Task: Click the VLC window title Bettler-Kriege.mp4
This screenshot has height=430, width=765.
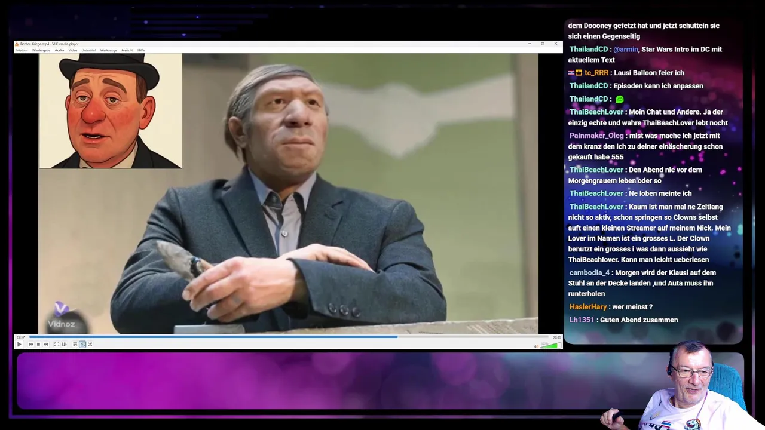Action: point(49,44)
